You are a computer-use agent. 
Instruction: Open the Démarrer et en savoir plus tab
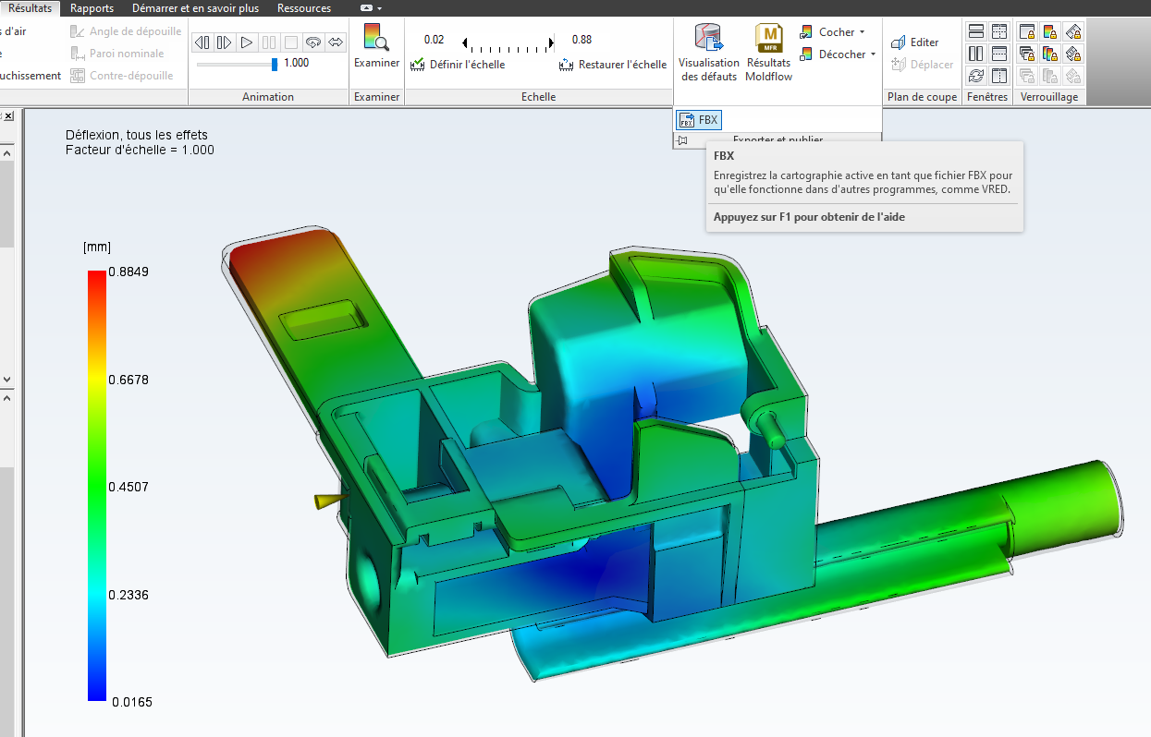pos(195,8)
